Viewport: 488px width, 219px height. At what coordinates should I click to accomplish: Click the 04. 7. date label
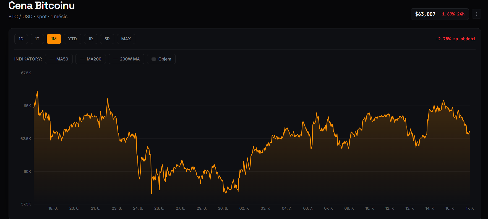pos(287,208)
